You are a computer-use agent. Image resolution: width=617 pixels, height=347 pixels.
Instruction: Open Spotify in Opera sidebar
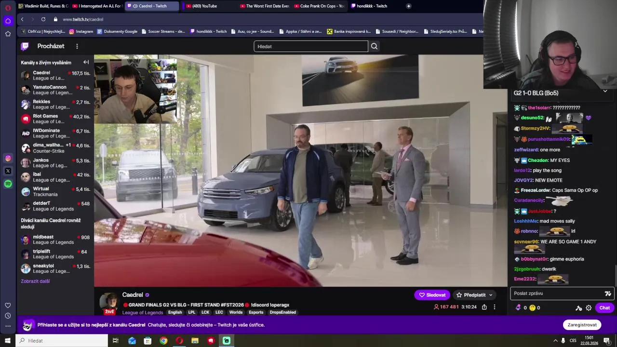[8, 184]
